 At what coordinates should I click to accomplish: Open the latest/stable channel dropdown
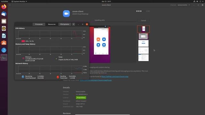click(x=184, y=5)
